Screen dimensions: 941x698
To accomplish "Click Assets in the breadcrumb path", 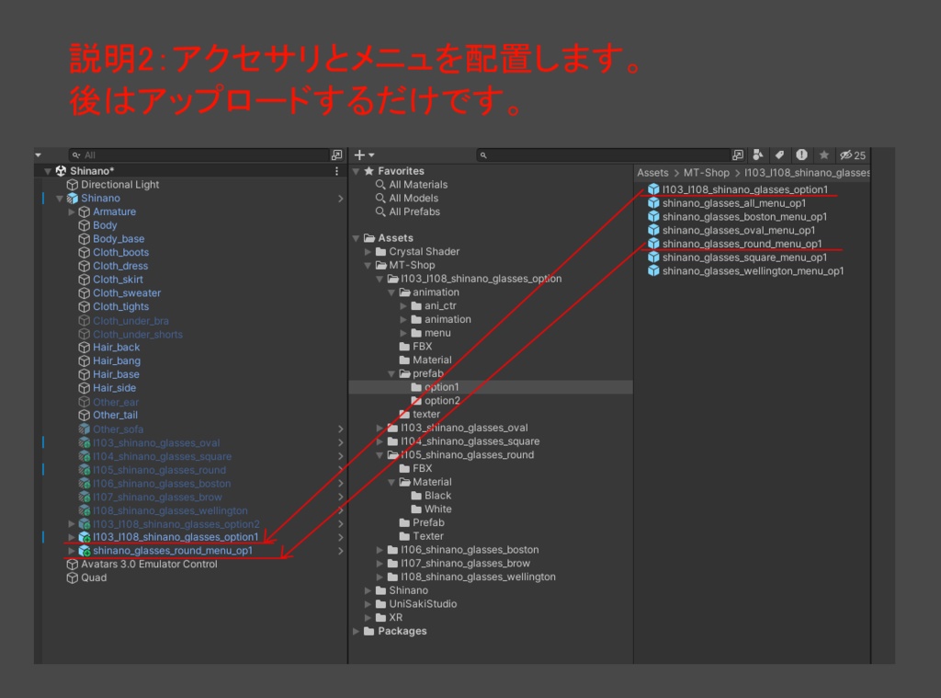I will 652,173.
